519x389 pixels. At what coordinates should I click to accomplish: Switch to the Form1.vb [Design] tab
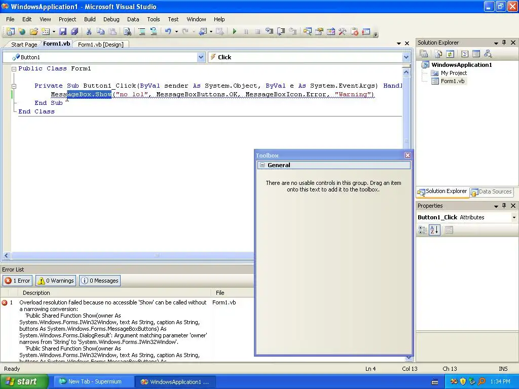coord(101,45)
